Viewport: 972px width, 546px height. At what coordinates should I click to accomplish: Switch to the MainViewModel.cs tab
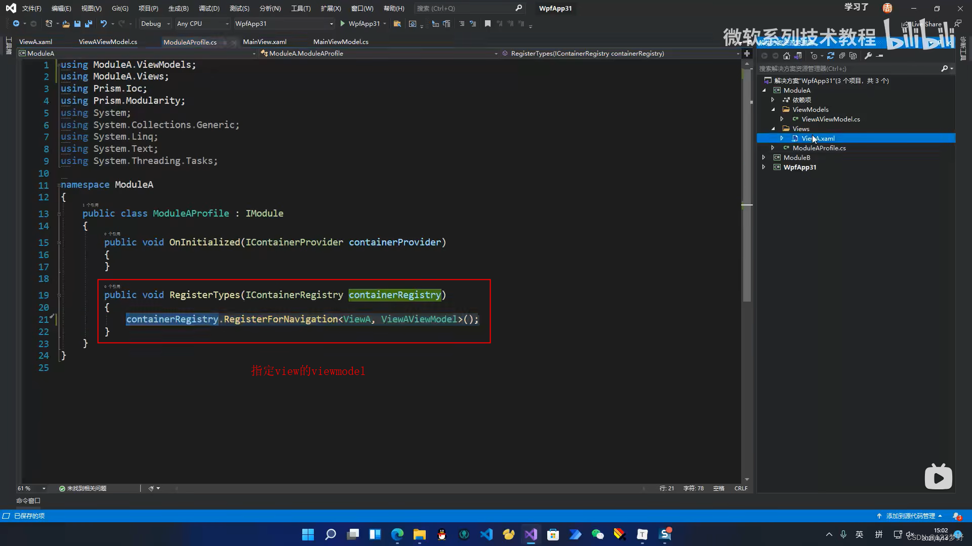341,41
